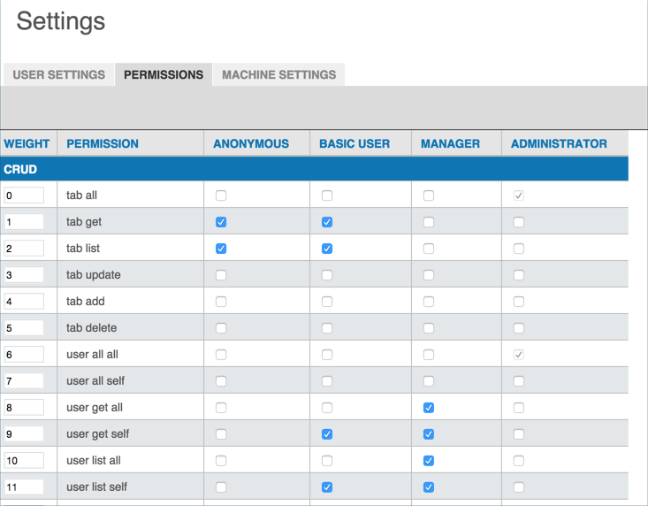
Task: Check tab get for Manager
Action: (x=429, y=222)
